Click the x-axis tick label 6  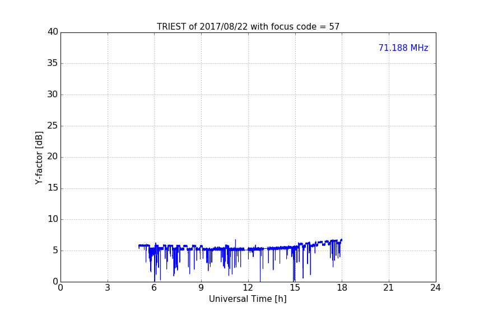click(154, 288)
